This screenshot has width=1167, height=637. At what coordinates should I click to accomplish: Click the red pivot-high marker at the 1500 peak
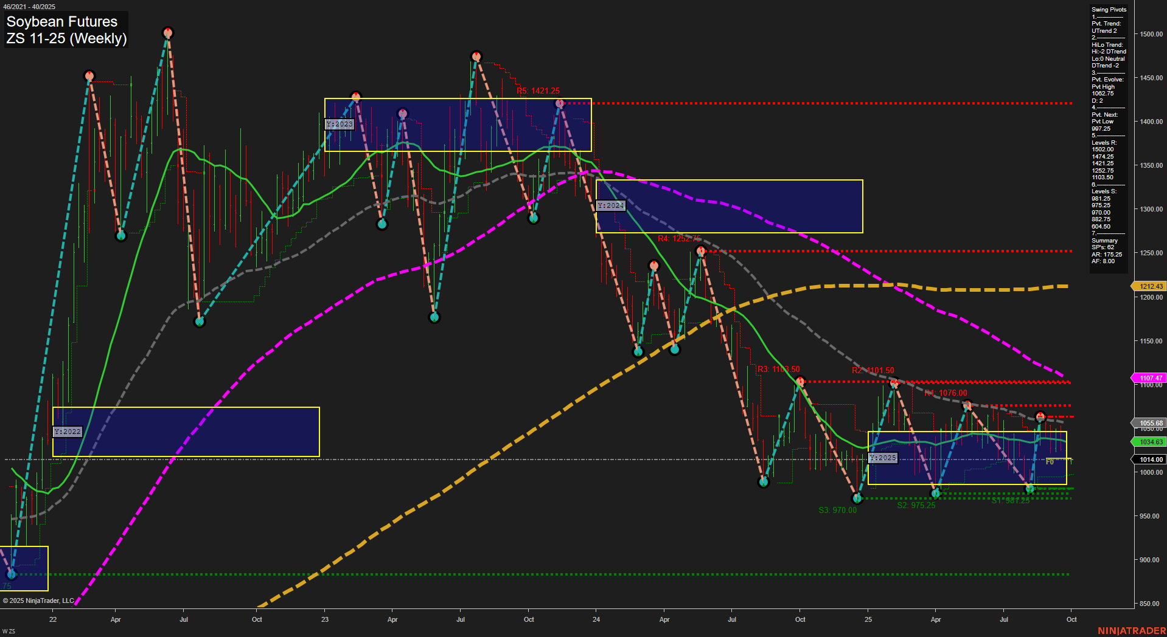point(169,33)
